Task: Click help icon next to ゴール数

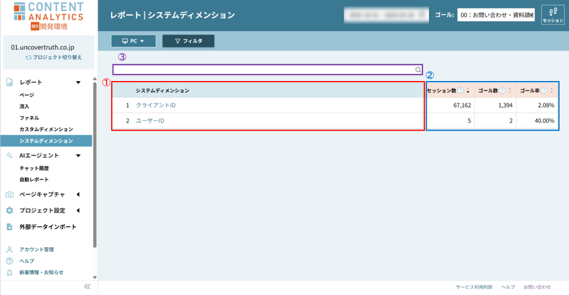Action: pyautogui.click(x=502, y=91)
